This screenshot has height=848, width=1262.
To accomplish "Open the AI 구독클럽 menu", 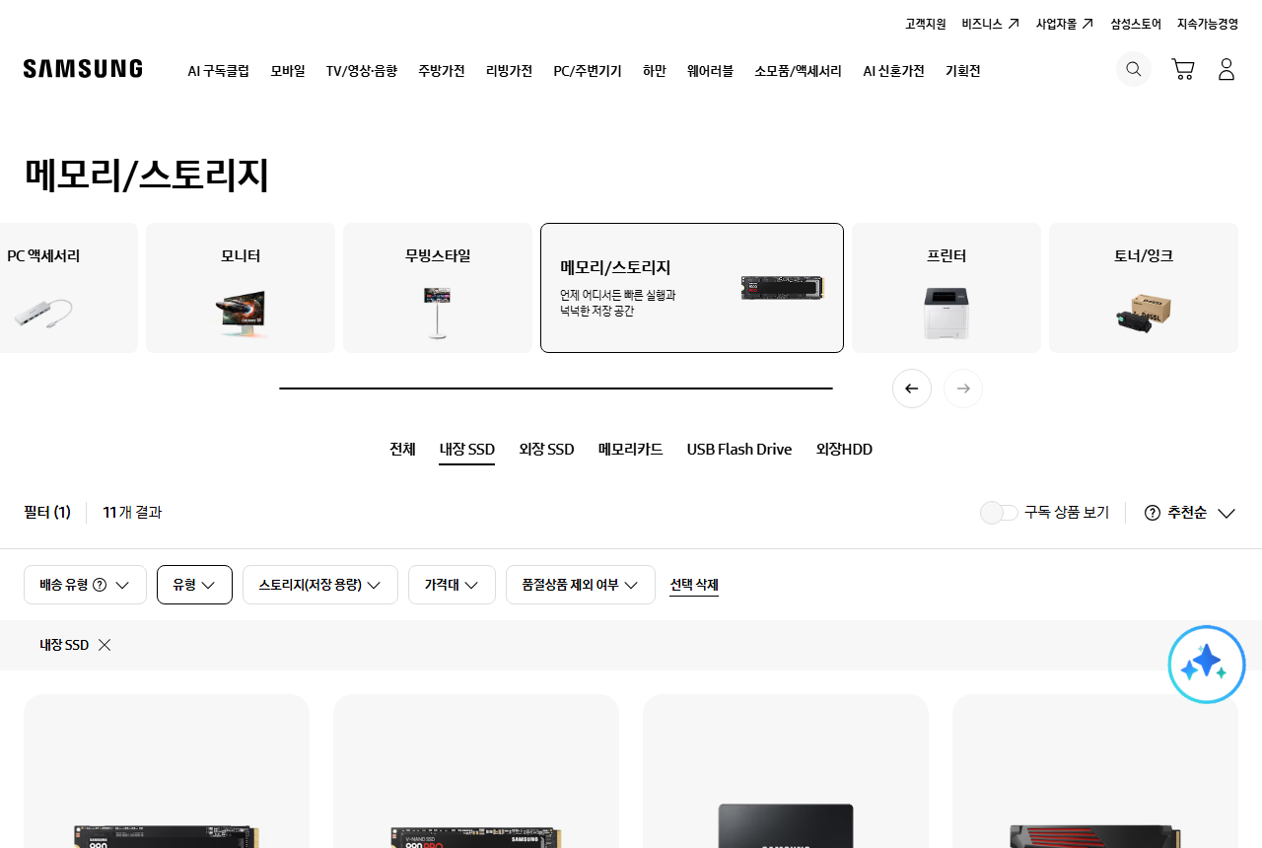I will tap(219, 71).
